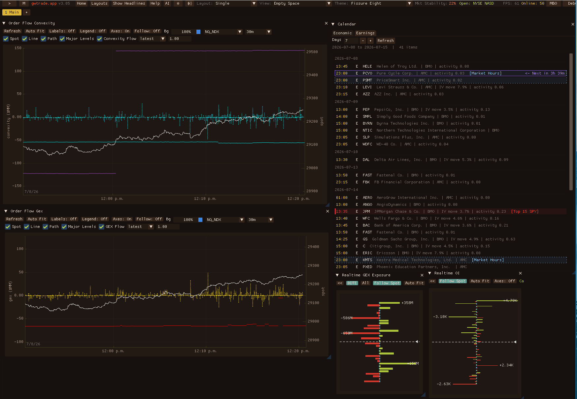Click the Calendar vertical scrollbar
Viewport: 577px width, 399px height.
tap(571, 121)
